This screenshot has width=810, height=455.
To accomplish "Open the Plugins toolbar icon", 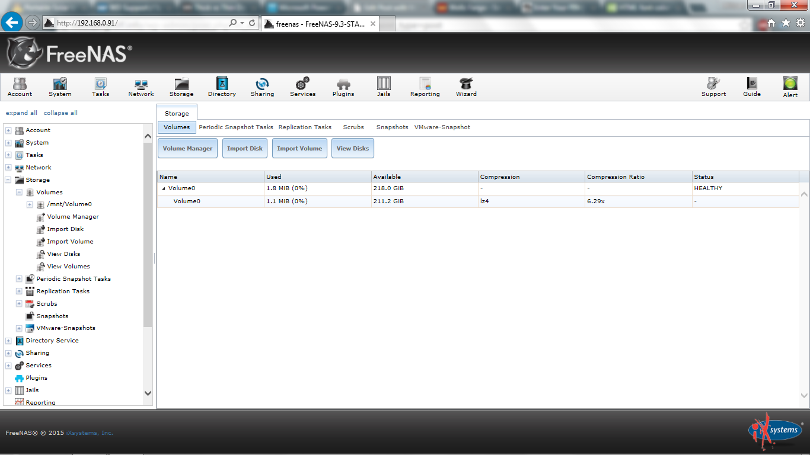I will click(x=343, y=86).
